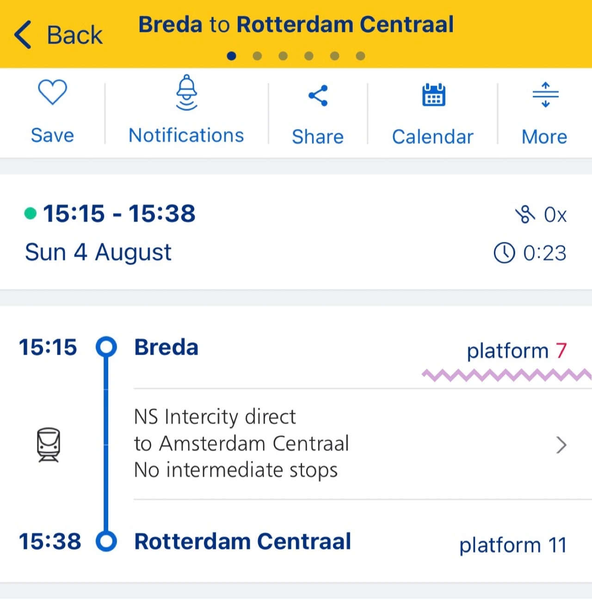Tap the Calendar icon
Screen dimensions: 592x616
pyautogui.click(x=433, y=95)
